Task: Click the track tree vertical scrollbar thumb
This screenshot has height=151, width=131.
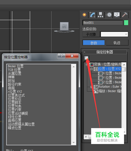Action: (124, 69)
